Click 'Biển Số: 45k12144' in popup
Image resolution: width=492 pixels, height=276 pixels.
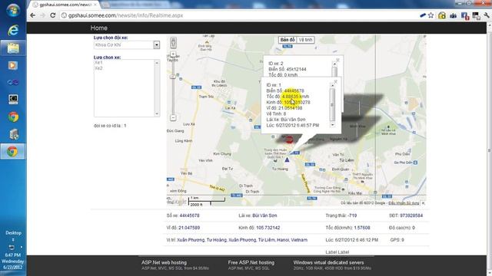tap(287, 69)
